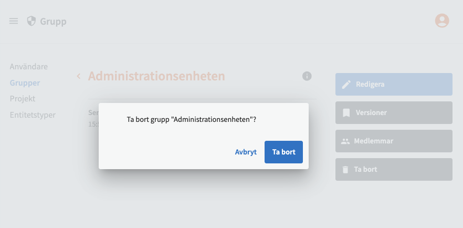The width and height of the screenshot is (463, 228).
Task: Click the pencil icon on Redigera
Action: 346,84
